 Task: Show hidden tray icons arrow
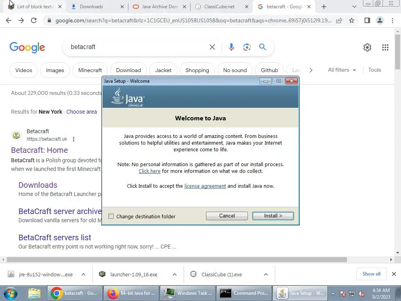[333, 294]
